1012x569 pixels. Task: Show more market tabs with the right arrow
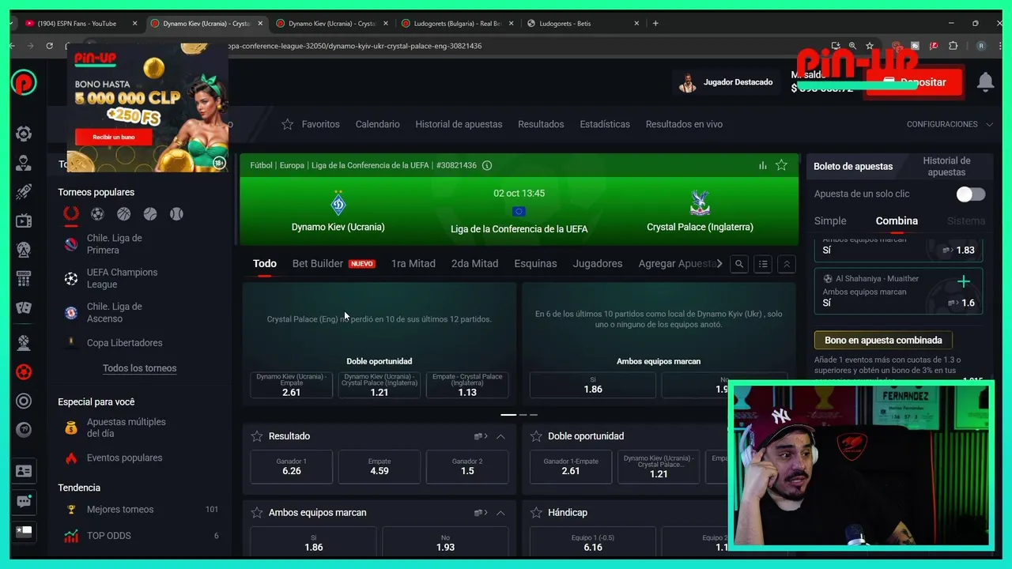point(719,263)
